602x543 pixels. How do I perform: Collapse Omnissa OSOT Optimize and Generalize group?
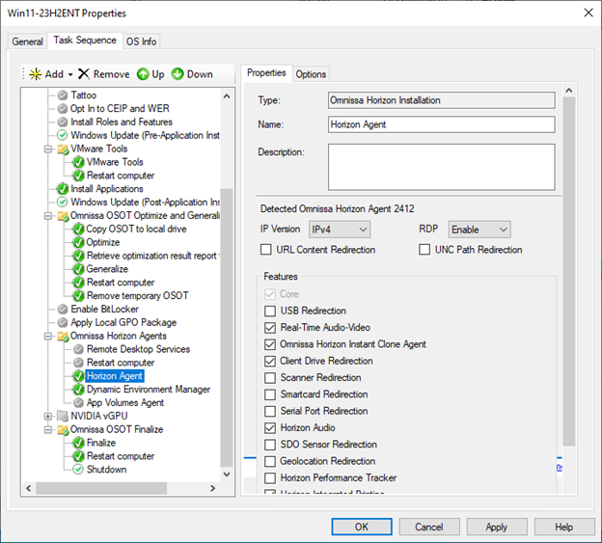click(48, 216)
